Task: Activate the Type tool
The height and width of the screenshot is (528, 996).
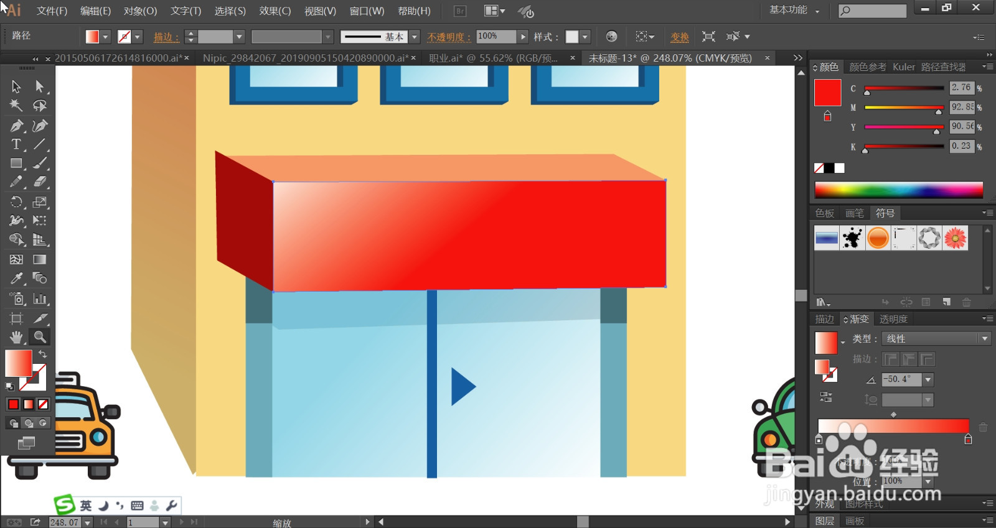Action: (x=16, y=144)
